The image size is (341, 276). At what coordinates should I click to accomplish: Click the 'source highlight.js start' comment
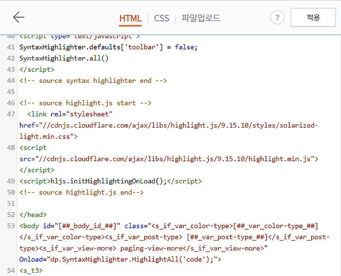coord(85,103)
